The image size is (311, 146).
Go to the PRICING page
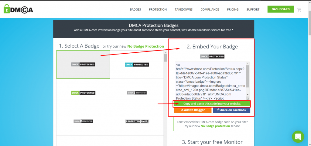[x=233, y=9]
